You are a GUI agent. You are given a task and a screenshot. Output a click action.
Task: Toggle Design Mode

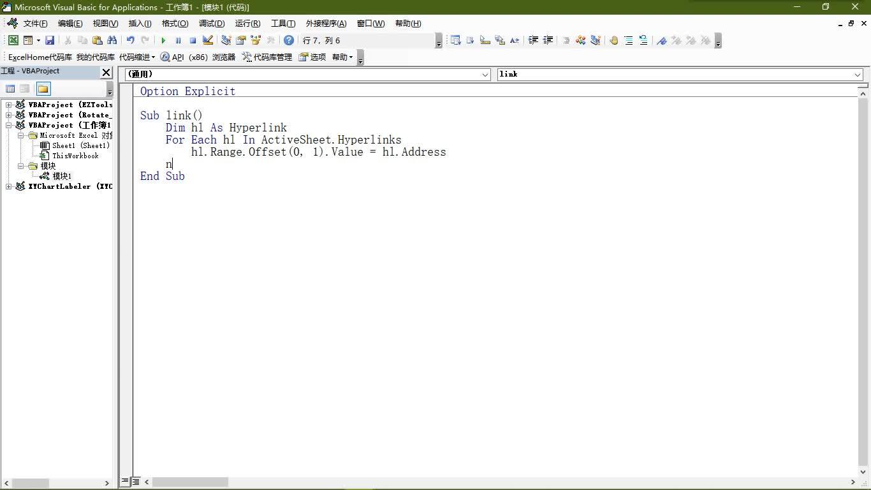click(x=207, y=40)
